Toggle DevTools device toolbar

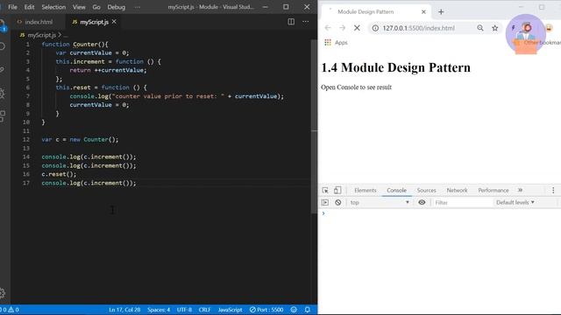click(x=337, y=191)
